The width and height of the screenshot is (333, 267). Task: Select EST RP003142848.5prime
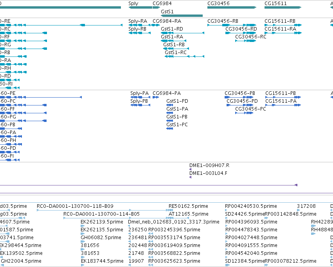290,214
